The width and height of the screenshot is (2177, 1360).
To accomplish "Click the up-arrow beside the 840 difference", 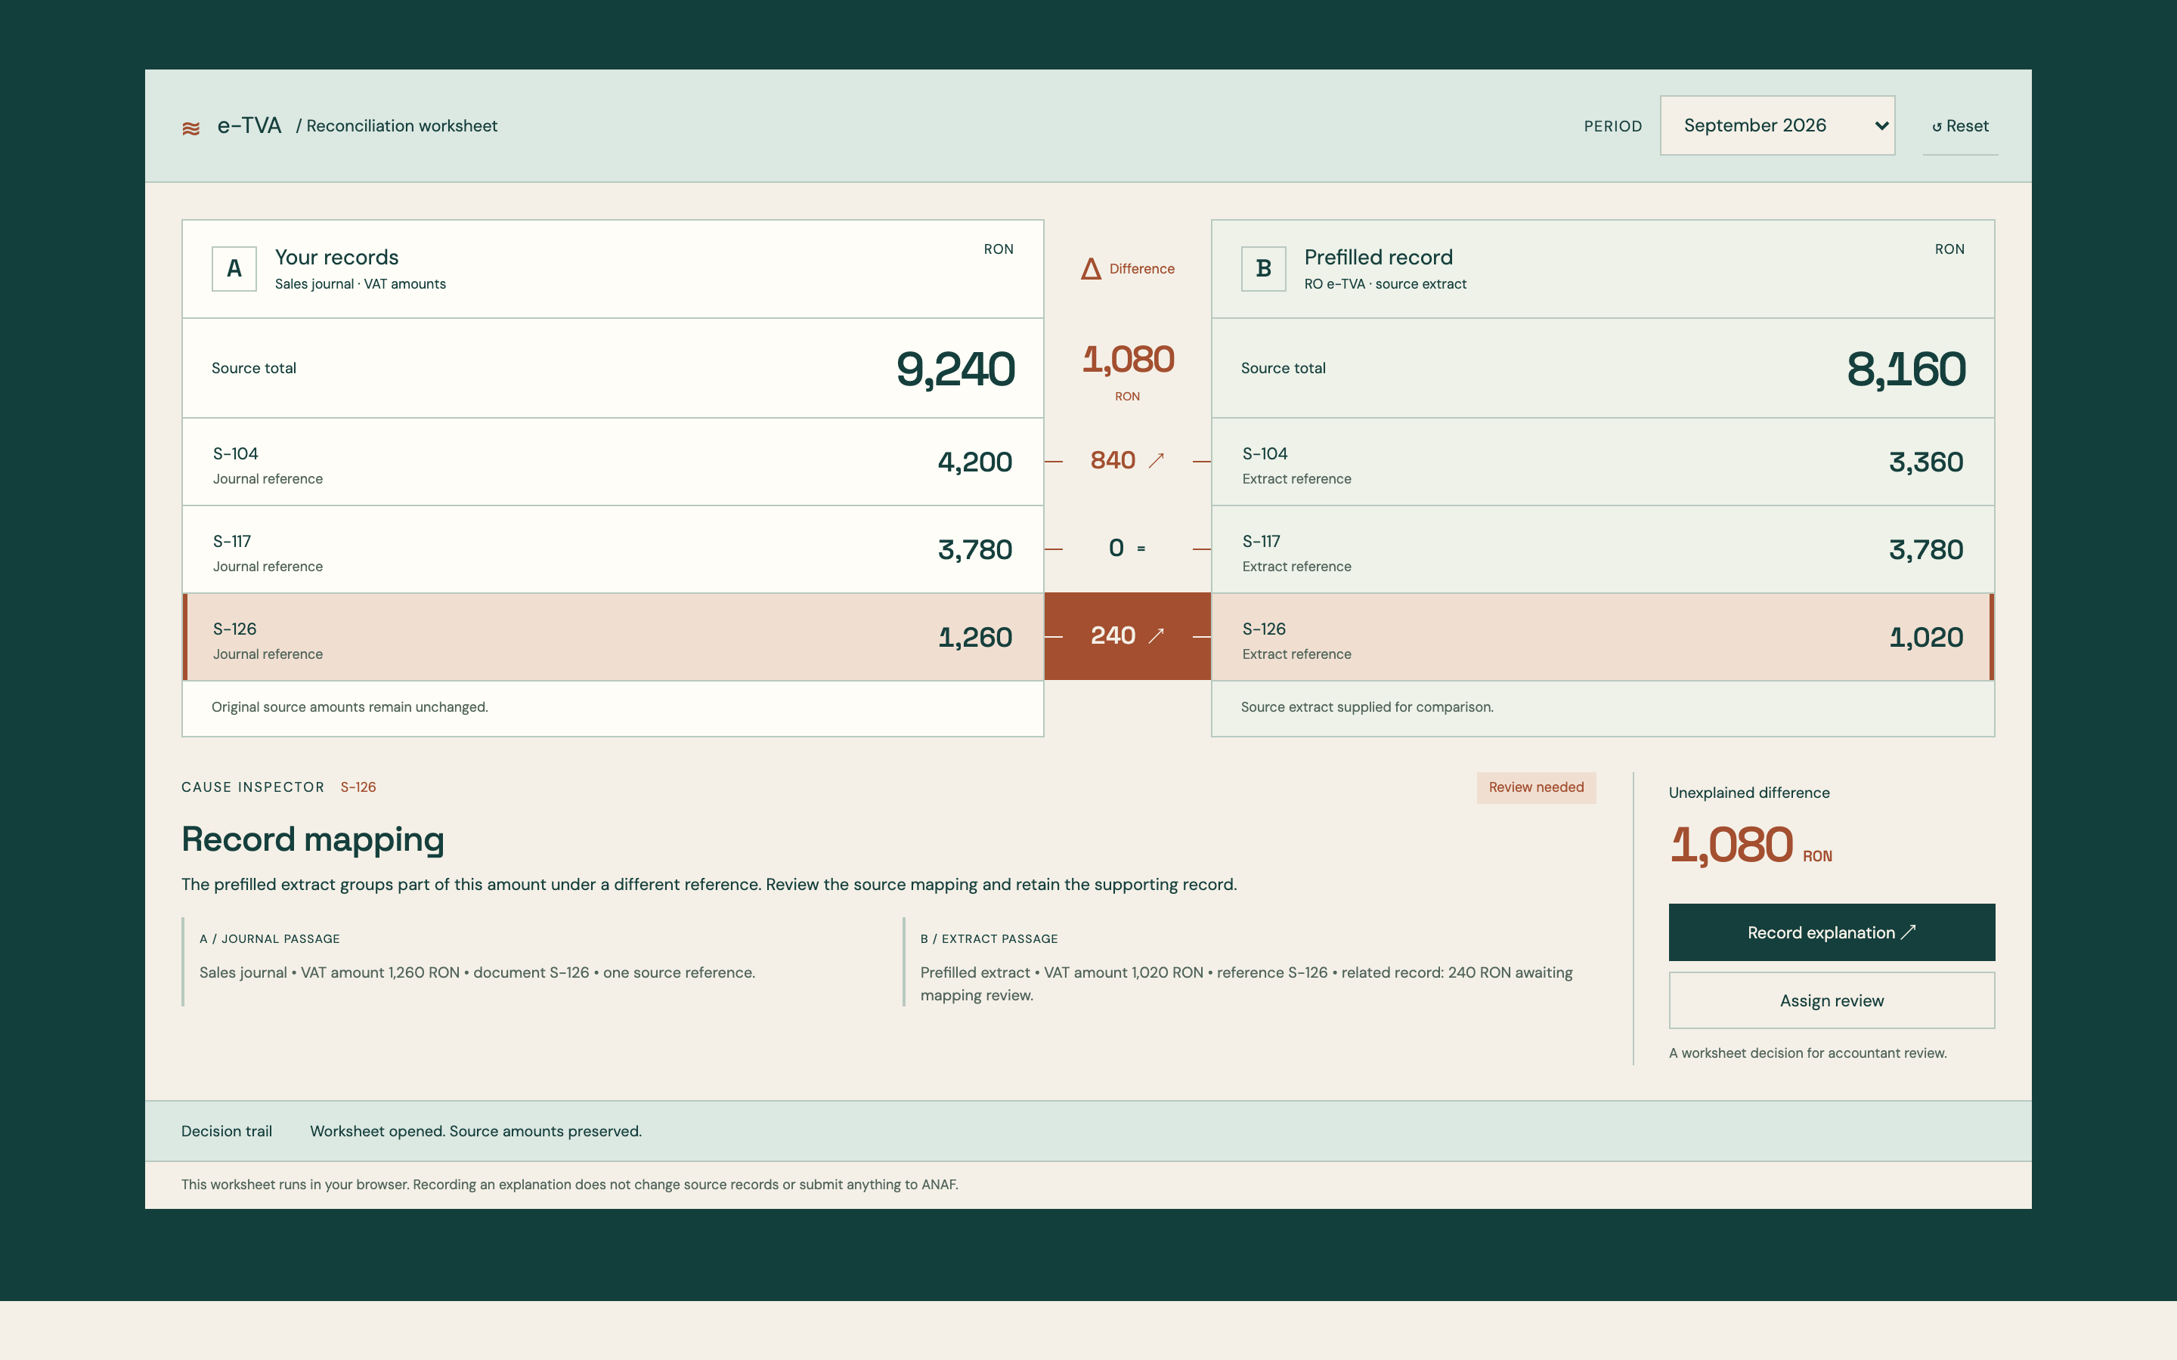I will pos(1156,461).
